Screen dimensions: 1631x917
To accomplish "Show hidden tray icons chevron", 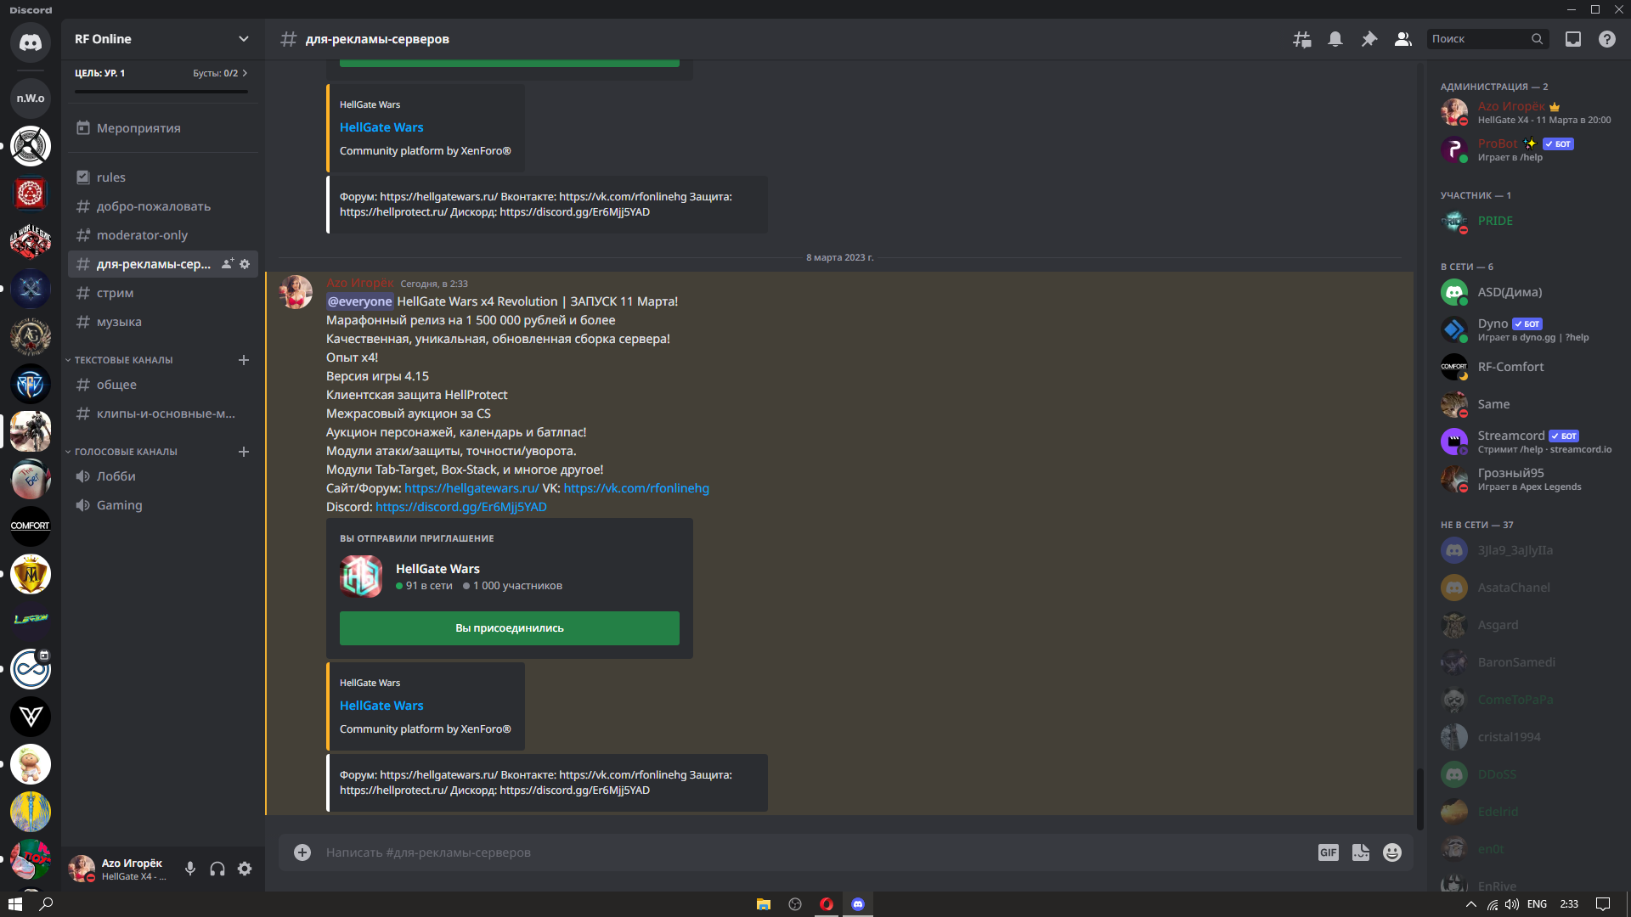I will click(x=1471, y=904).
